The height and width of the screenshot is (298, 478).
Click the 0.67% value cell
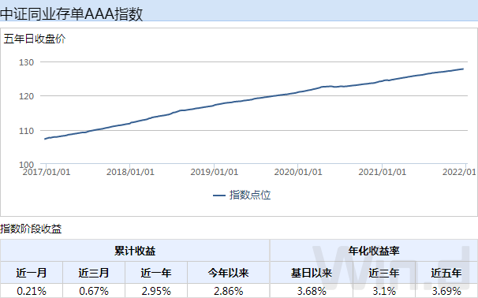[x=94, y=291]
